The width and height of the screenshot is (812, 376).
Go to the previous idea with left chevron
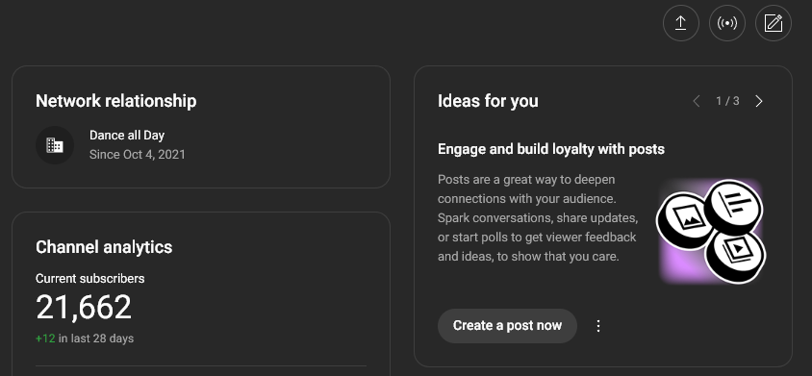click(697, 101)
